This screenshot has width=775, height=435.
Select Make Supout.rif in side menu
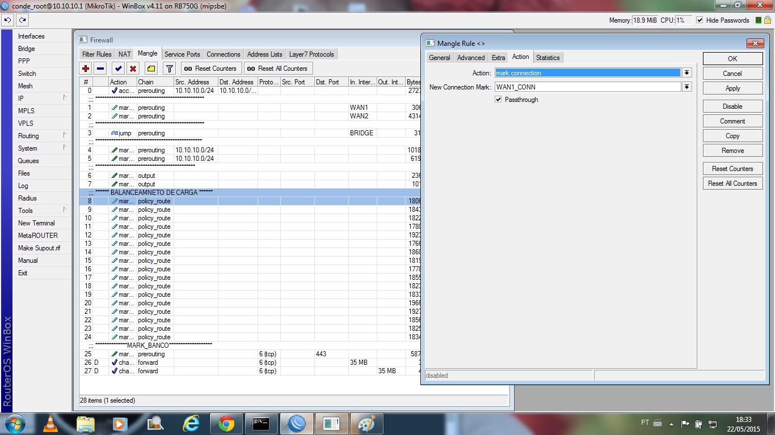pyautogui.click(x=42, y=248)
